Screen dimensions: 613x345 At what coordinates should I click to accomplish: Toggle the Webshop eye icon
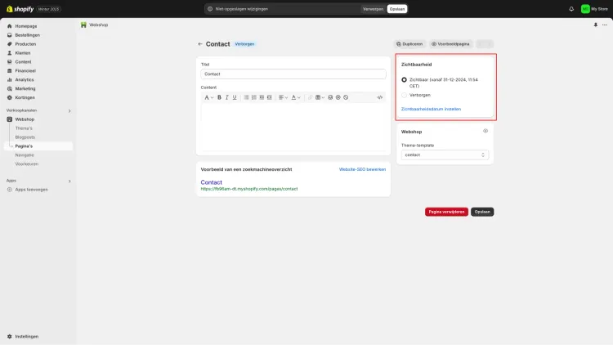coord(485,131)
